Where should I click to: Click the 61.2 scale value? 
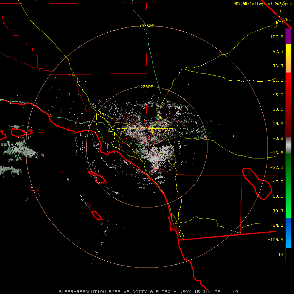pyautogui.click(x=278, y=80)
